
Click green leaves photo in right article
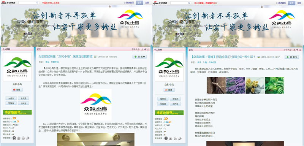tap(274, 86)
